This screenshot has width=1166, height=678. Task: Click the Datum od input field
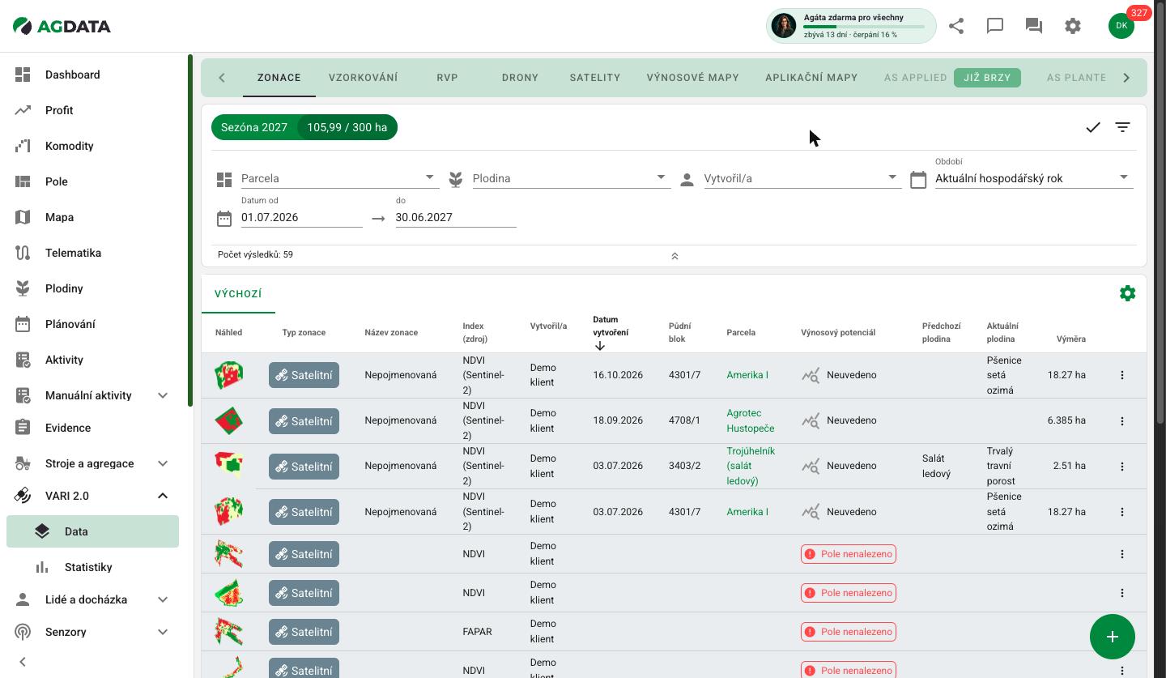(301, 217)
